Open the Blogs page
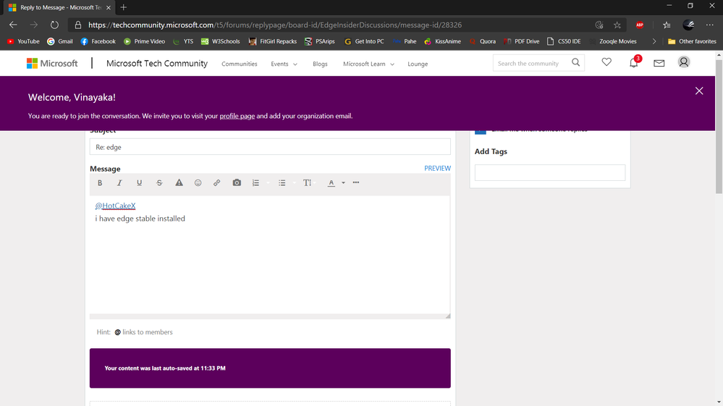The height and width of the screenshot is (406, 723). tap(320, 64)
